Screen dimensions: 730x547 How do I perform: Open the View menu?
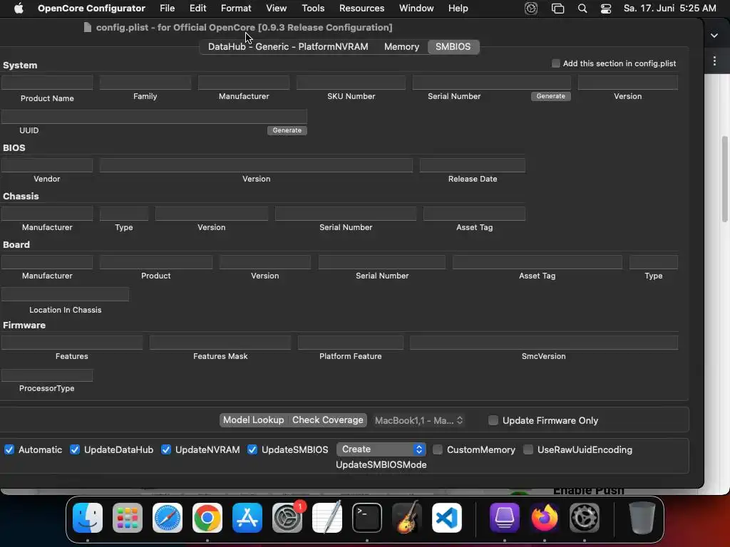[x=276, y=9]
